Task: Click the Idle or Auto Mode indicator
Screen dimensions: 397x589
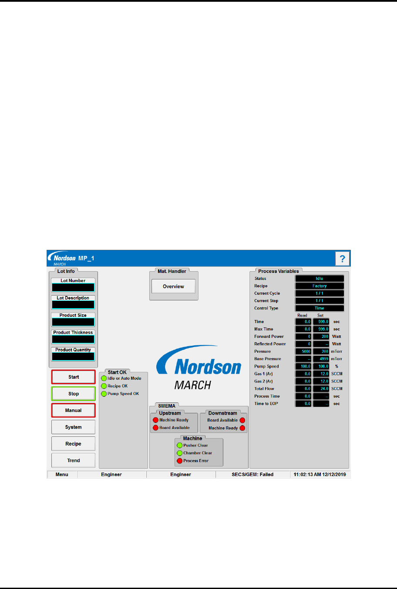Action: 104,378
